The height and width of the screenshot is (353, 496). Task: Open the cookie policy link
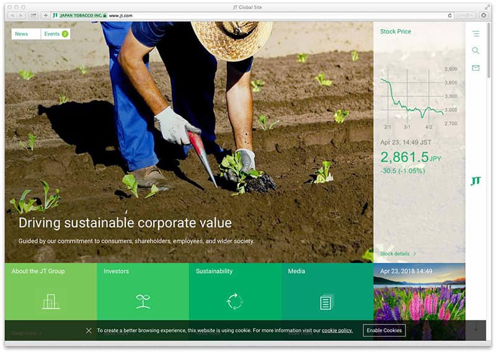pos(337,330)
